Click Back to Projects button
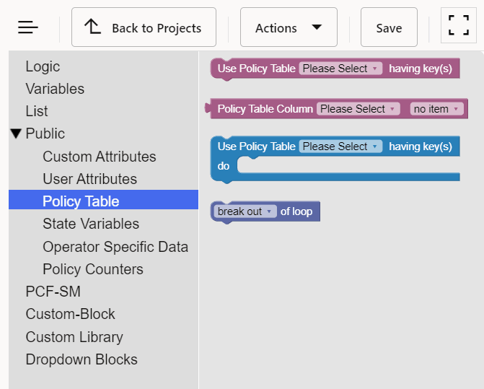Image resolution: width=484 pixels, height=389 pixels. pyautogui.click(x=144, y=27)
